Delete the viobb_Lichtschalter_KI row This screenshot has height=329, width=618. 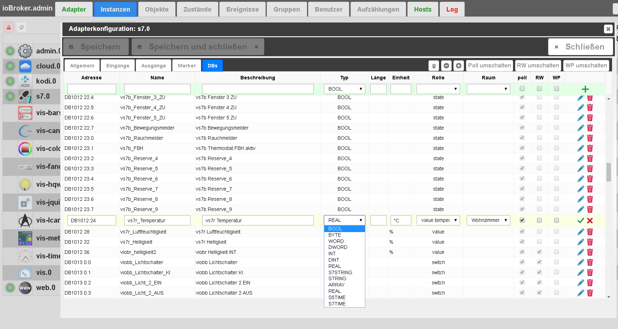pyautogui.click(x=590, y=272)
